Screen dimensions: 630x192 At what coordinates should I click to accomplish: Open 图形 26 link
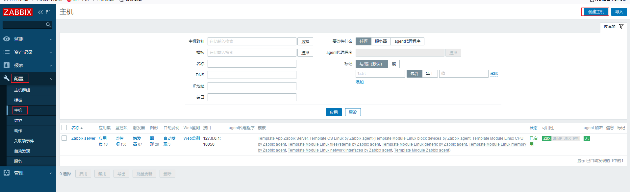click(154, 141)
